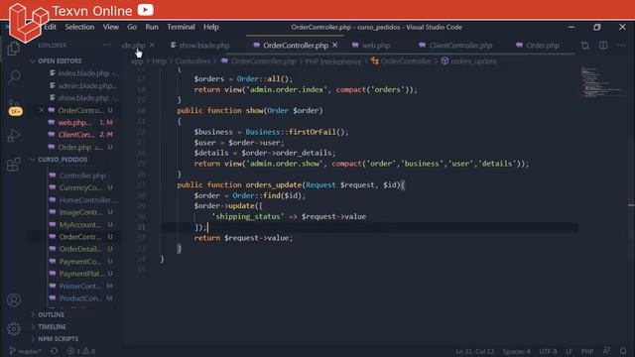Open the Explorer view in activity bar
The image size is (635, 357).
pos(13,49)
